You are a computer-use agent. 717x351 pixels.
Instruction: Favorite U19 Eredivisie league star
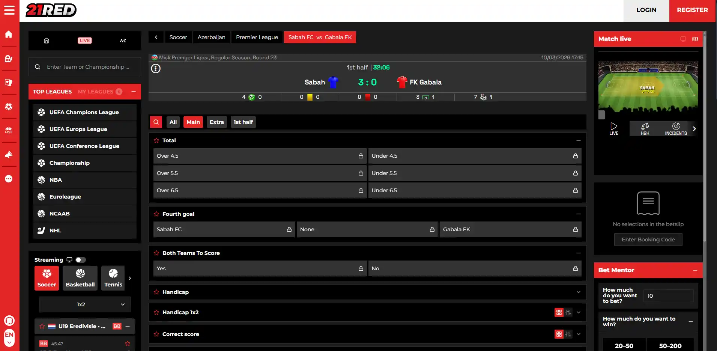click(x=42, y=326)
